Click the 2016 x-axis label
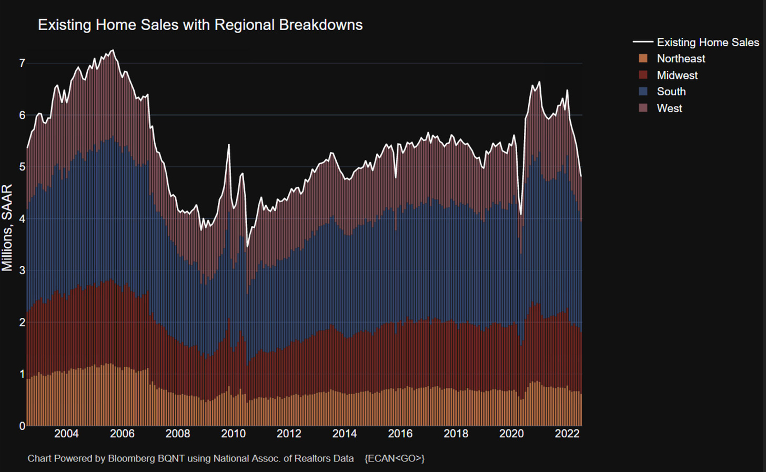This screenshot has width=766, height=472. tap(400, 434)
